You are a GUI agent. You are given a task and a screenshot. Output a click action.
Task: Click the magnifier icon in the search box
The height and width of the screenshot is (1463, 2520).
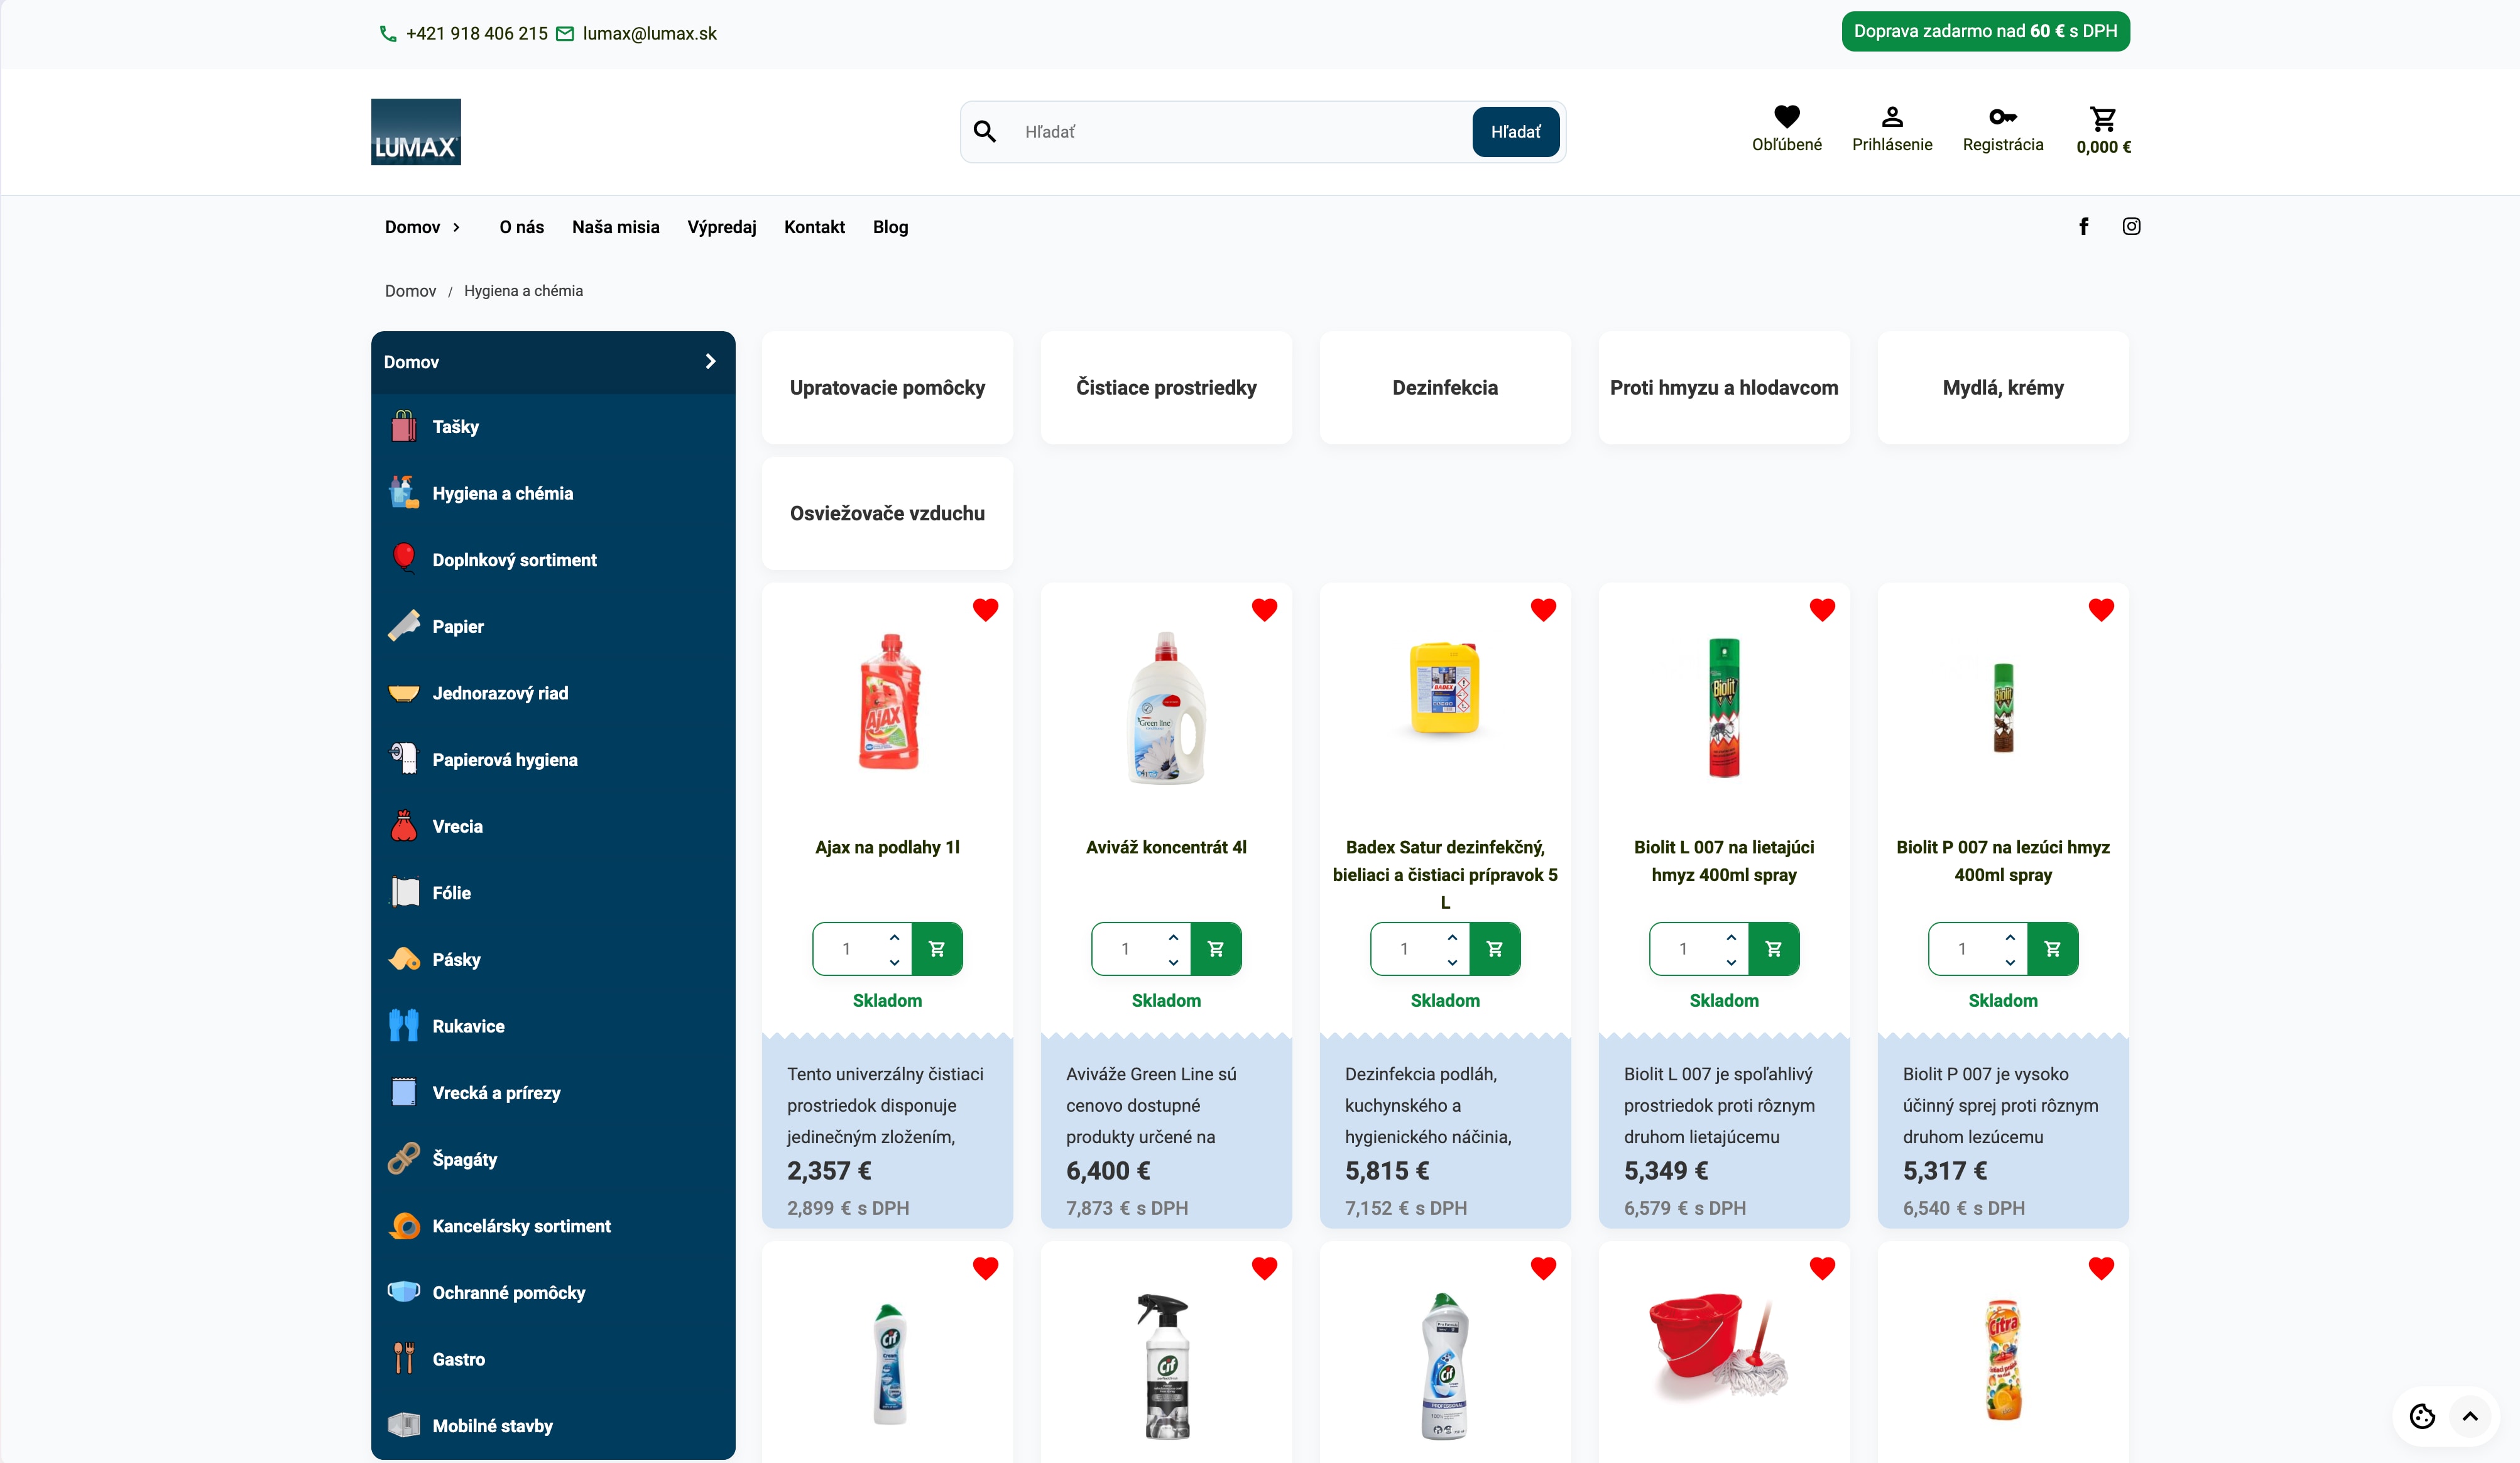pos(984,132)
